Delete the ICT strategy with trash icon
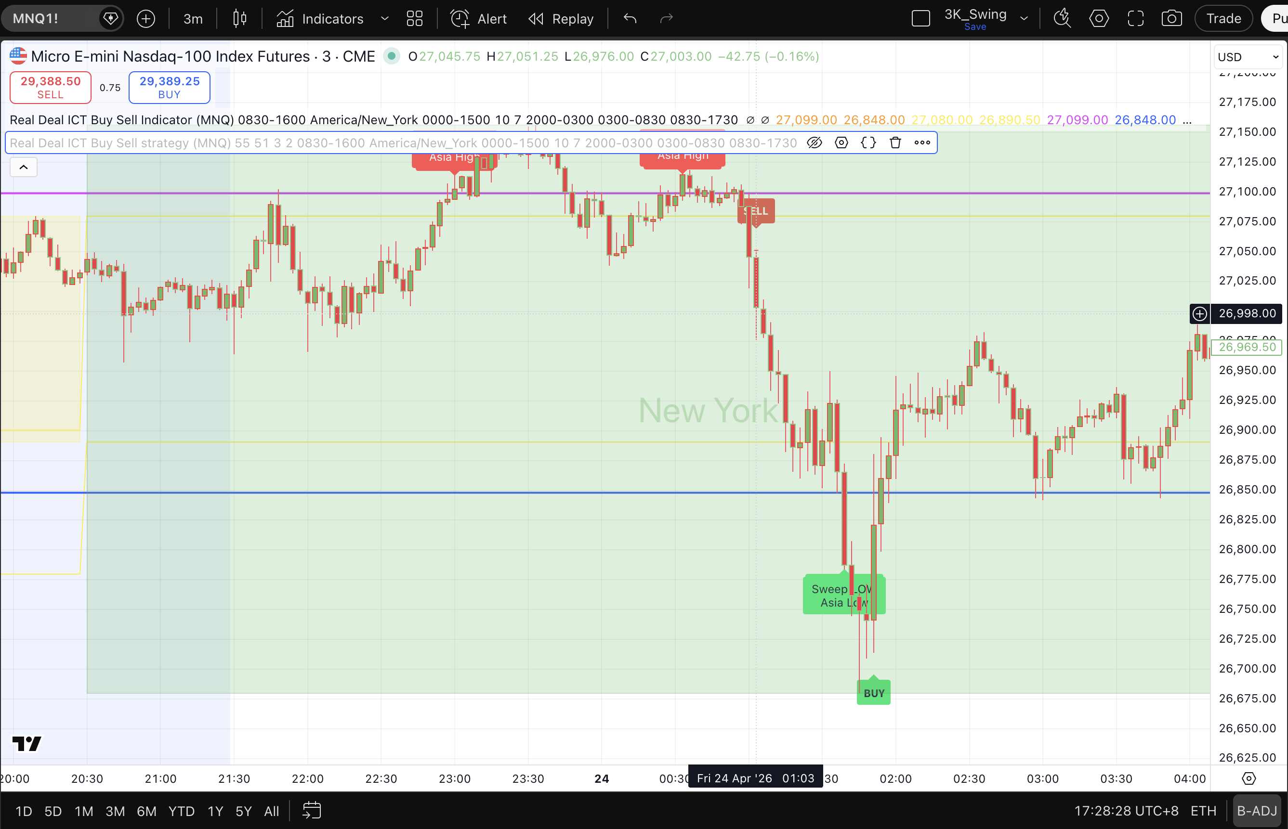The width and height of the screenshot is (1288, 829). (895, 142)
